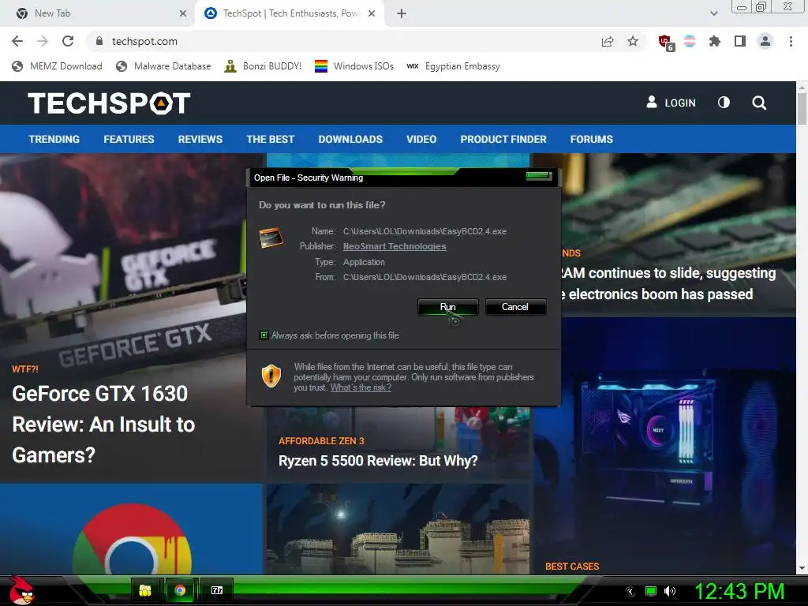Open the DOWNLOADS menu
808x606 pixels.
(x=350, y=139)
